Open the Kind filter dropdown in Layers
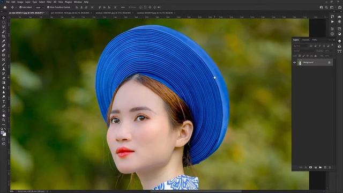 (x=301, y=46)
